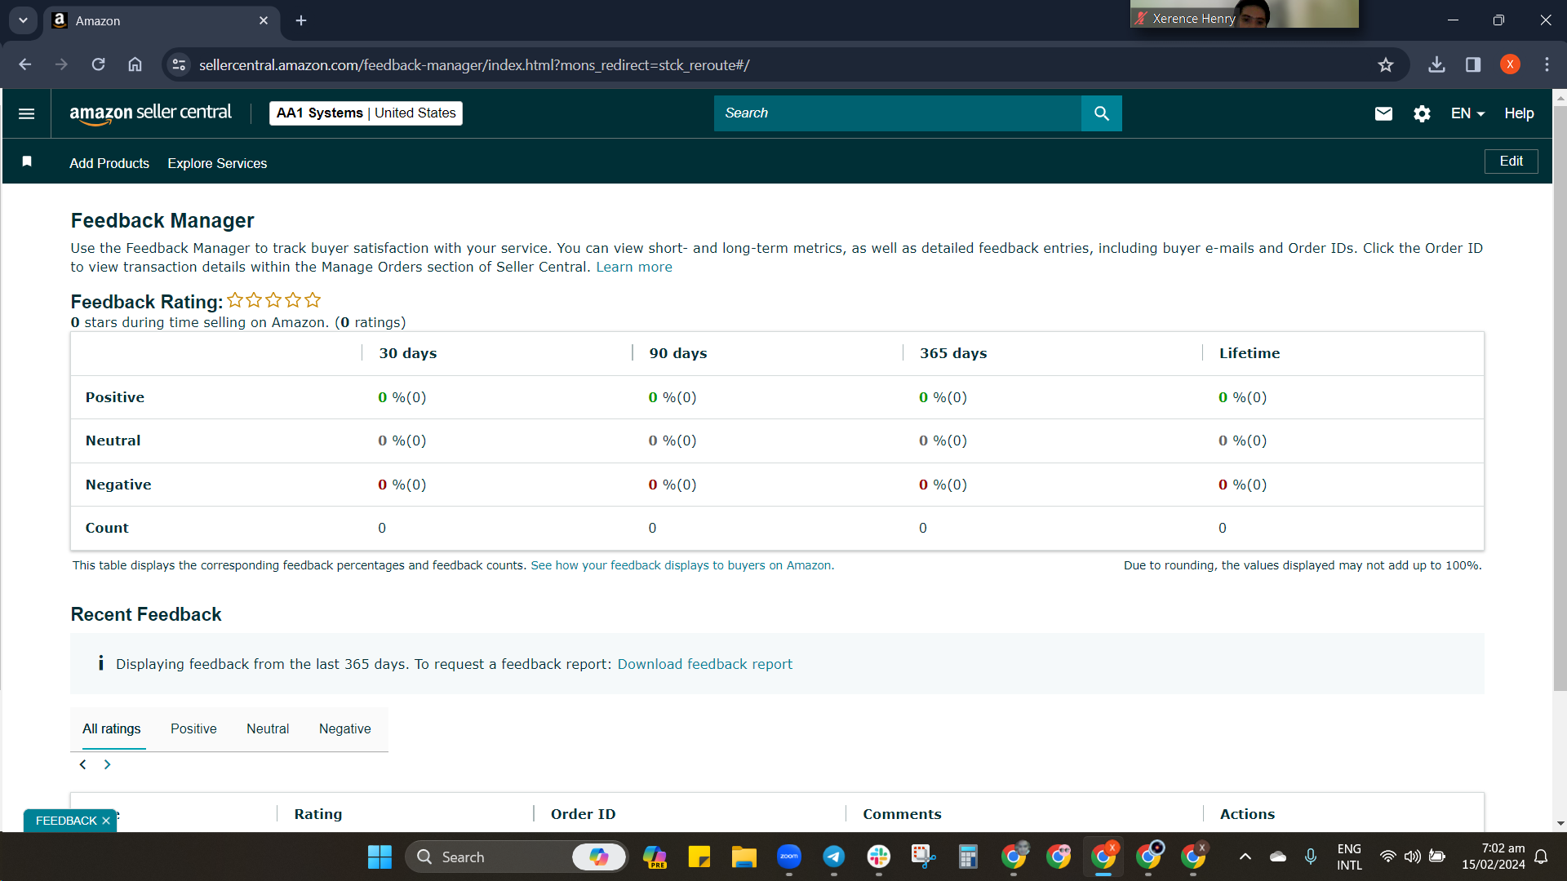Click Download feedback report link

704,664
